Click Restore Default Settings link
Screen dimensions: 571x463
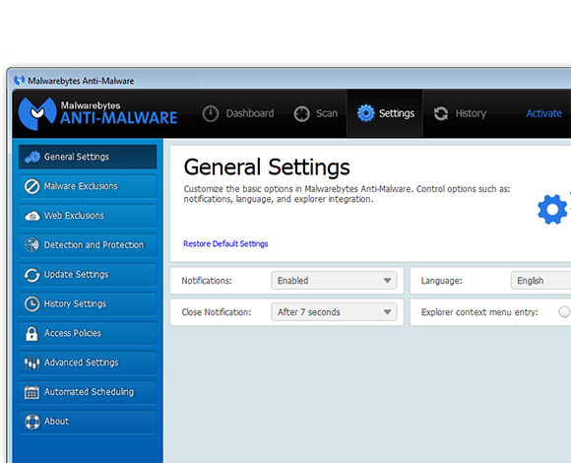(225, 243)
